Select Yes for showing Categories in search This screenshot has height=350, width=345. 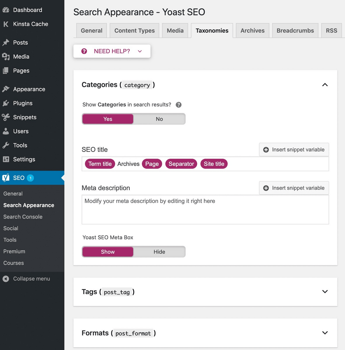point(108,119)
